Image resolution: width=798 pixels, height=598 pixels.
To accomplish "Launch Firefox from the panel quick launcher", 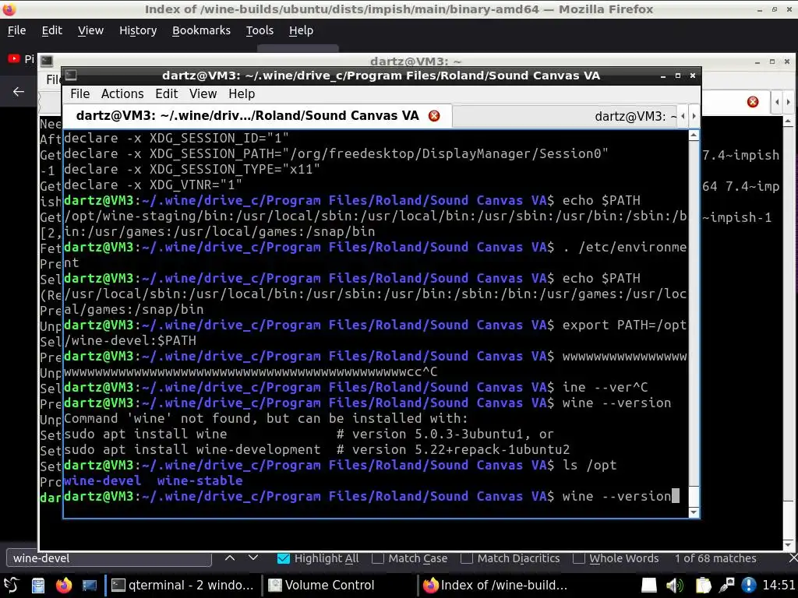I will point(64,586).
